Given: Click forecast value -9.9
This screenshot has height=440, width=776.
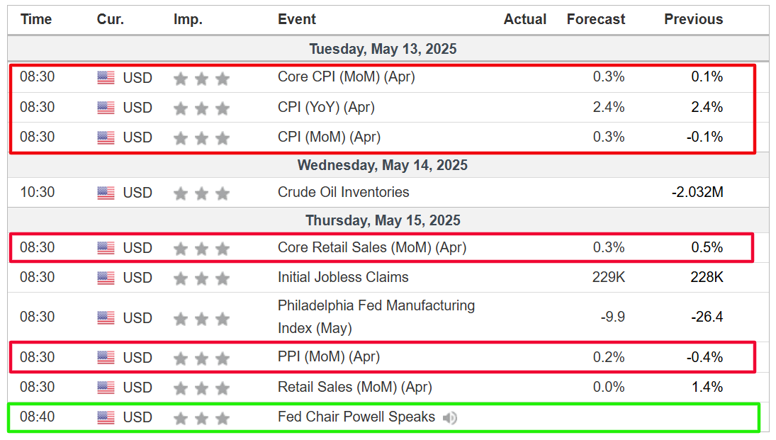Looking at the screenshot, I should [x=613, y=317].
